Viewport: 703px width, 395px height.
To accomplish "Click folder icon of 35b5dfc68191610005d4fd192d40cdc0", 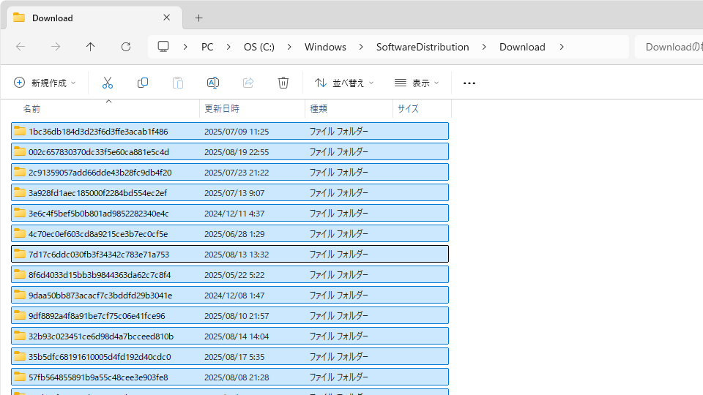I will pyautogui.click(x=19, y=356).
